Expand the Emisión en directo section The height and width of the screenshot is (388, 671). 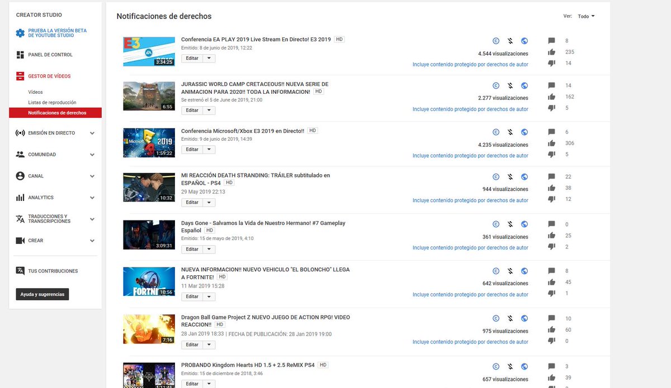(92, 133)
